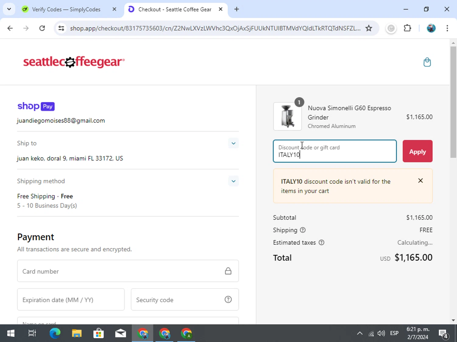Click the Expiration date field
The image size is (457, 342).
click(71, 299)
